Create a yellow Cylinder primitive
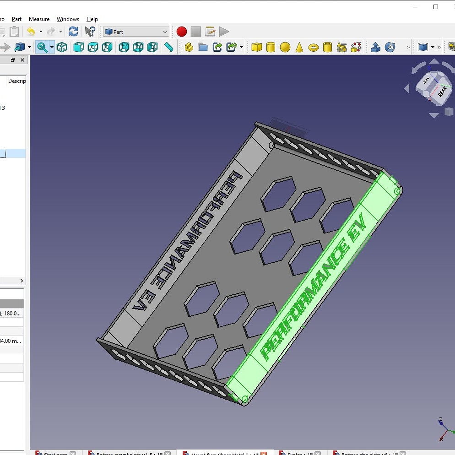This screenshot has height=455, width=455. click(x=271, y=47)
